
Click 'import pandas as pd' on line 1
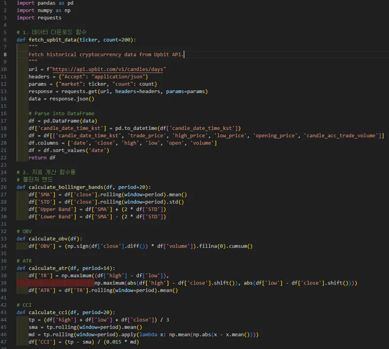pos(45,3)
